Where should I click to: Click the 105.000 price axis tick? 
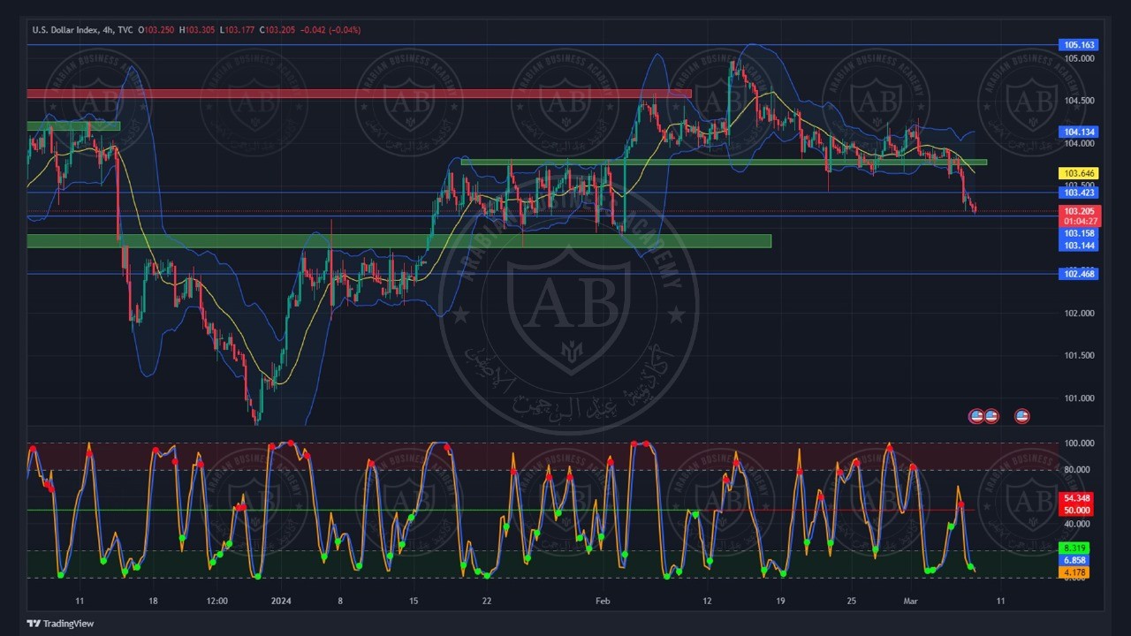pyautogui.click(x=1080, y=58)
